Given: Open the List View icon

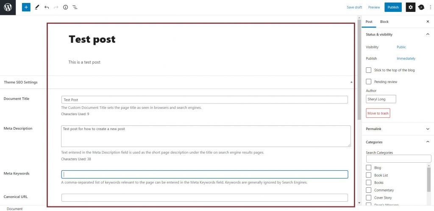Looking at the screenshot, I should click(75, 7).
